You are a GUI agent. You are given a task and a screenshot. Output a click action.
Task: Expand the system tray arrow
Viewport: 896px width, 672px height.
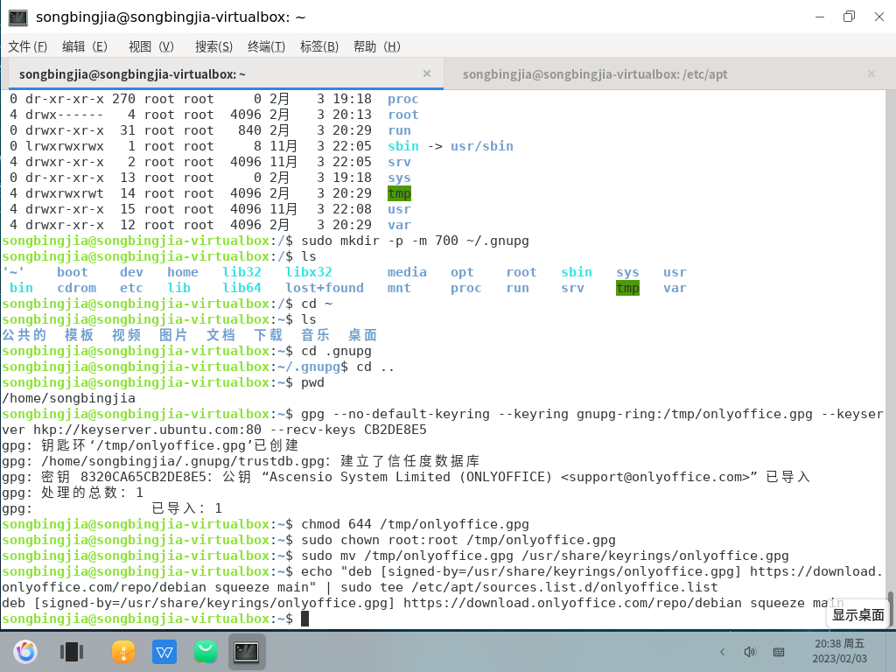point(722,651)
